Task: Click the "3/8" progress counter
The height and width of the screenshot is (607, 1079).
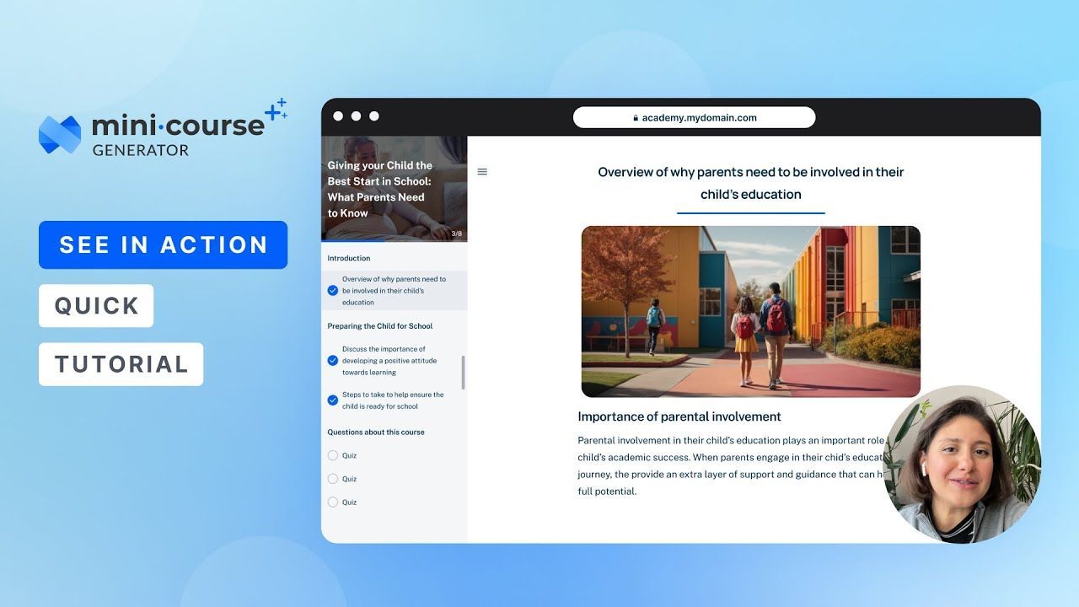Action: (x=457, y=234)
